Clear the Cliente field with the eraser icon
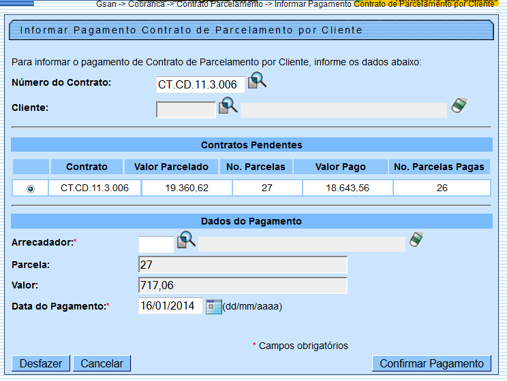The width and height of the screenshot is (507, 381). pos(460,105)
